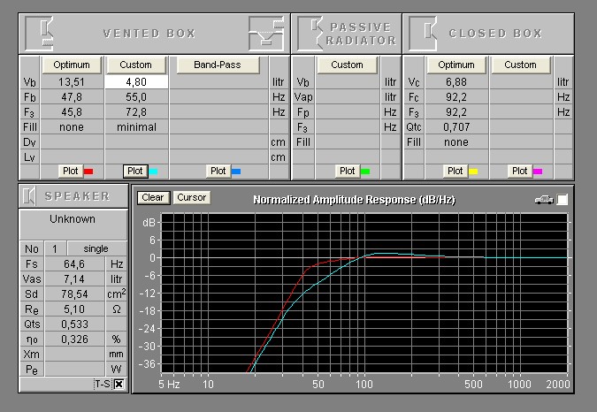Click the passive radiator Custom button

click(x=347, y=65)
